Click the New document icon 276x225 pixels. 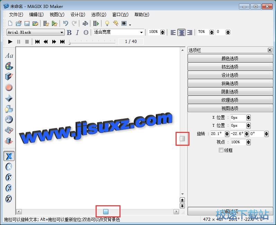tap(10, 23)
